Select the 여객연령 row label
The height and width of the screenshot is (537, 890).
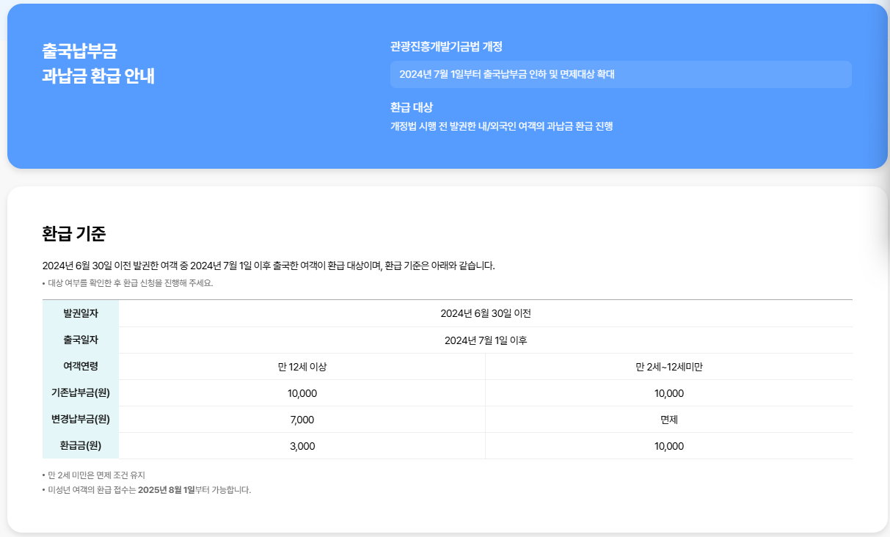click(80, 366)
